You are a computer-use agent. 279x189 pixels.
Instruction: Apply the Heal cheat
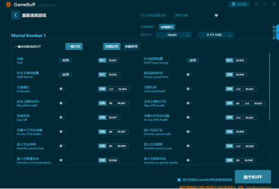tap(66, 60)
